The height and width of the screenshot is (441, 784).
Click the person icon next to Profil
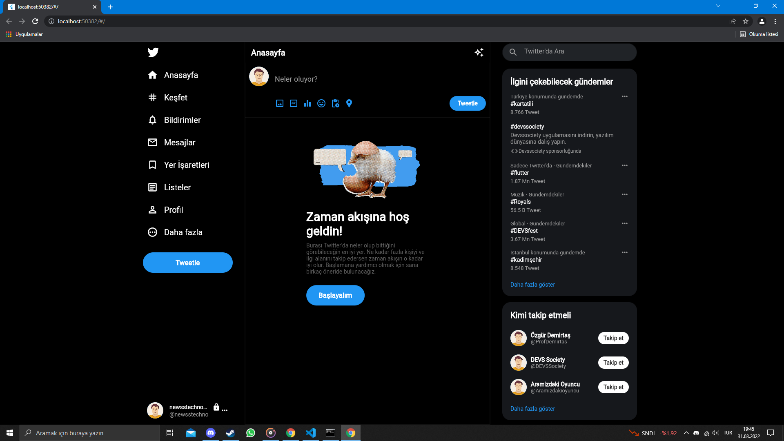tap(152, 210)
